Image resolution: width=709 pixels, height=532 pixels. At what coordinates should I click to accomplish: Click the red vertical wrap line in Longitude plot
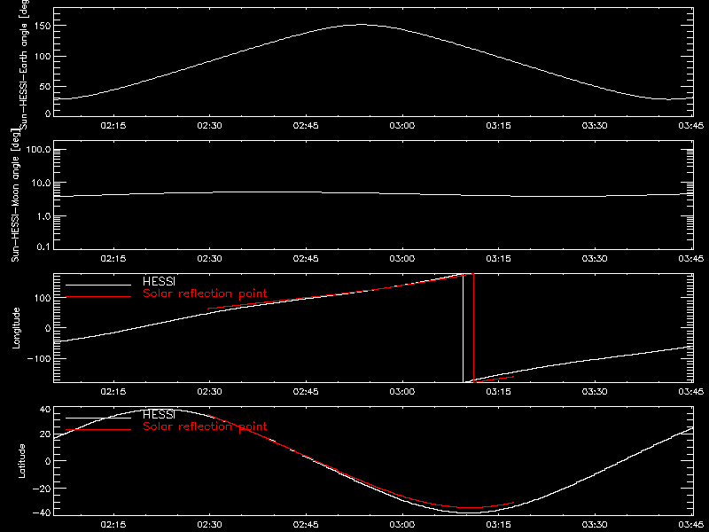pyautogui.click(x=473, y=328)
